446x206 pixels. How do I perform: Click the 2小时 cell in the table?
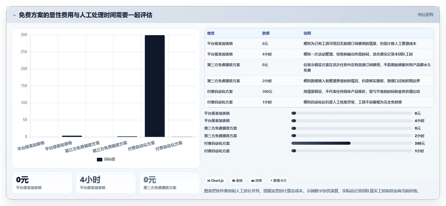tap(267, 81)
